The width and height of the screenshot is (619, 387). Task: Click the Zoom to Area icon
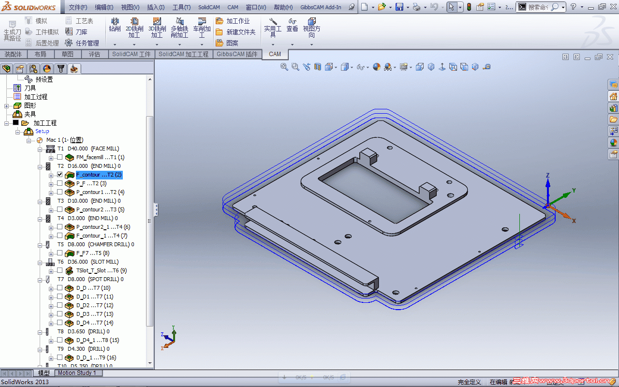295,67
